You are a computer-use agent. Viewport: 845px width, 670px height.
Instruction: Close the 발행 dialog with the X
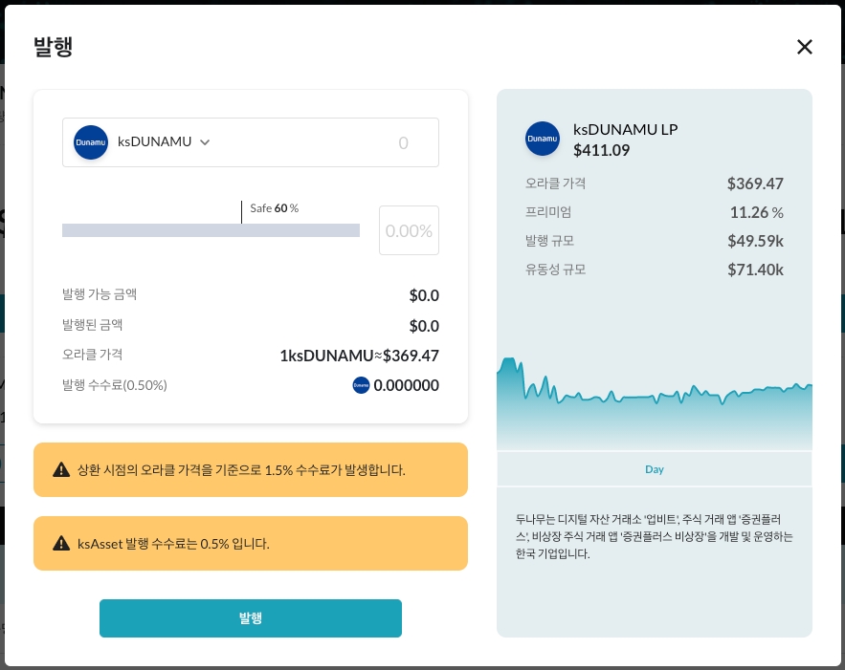(x=805, y=47)
